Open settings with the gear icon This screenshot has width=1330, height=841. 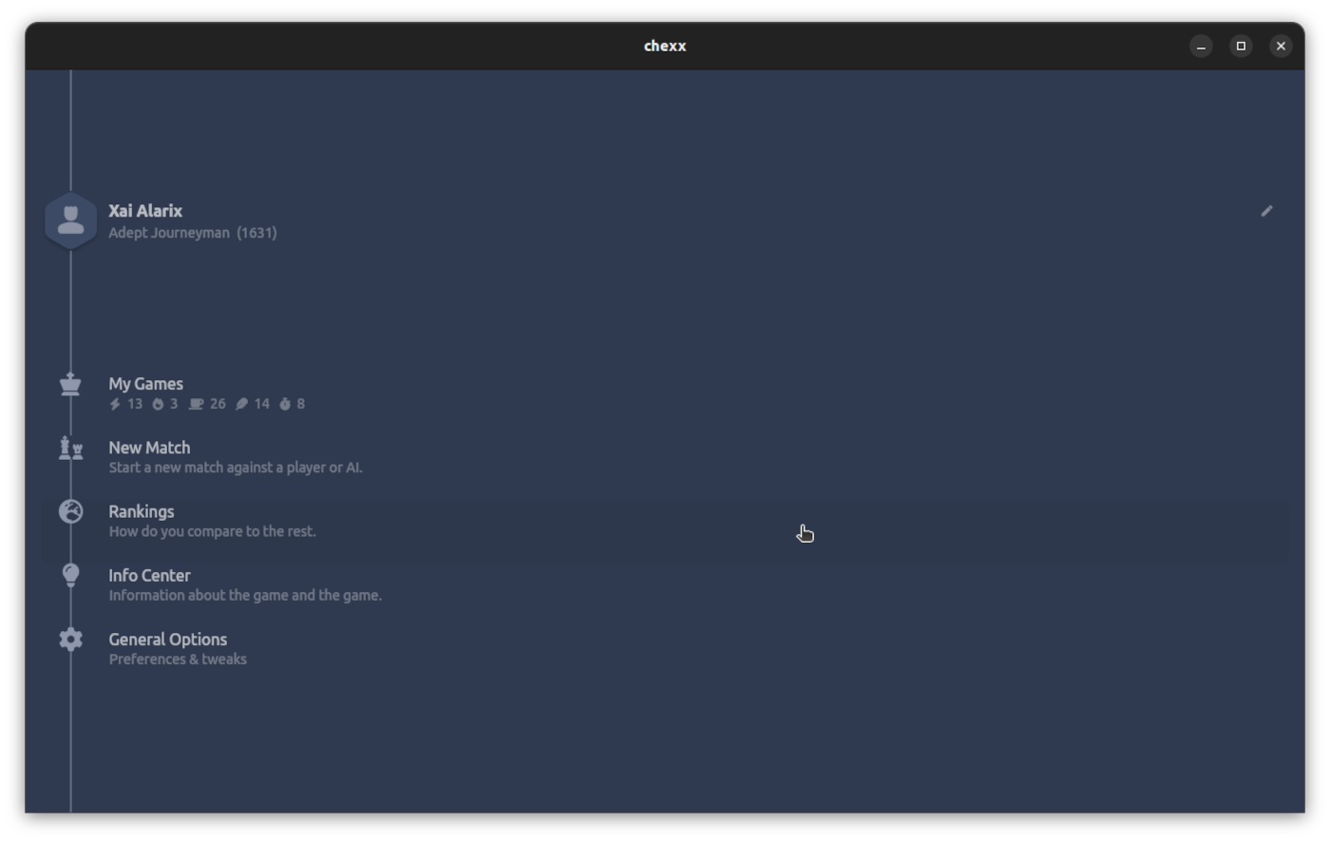point(70,640)
